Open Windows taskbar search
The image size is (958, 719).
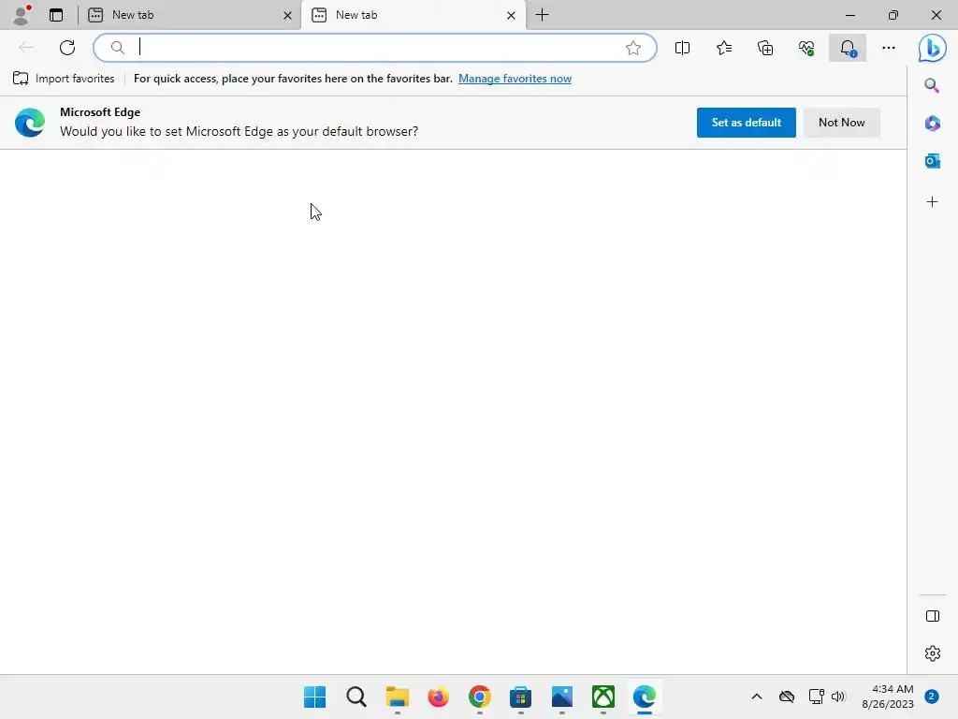click(x=356, y=697)
